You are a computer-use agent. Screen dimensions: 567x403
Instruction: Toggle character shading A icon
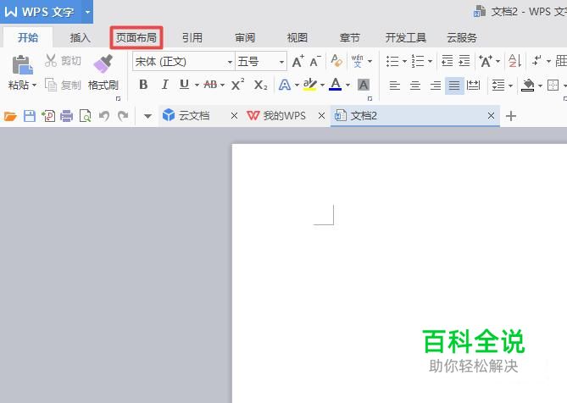[x=364, y=85]
